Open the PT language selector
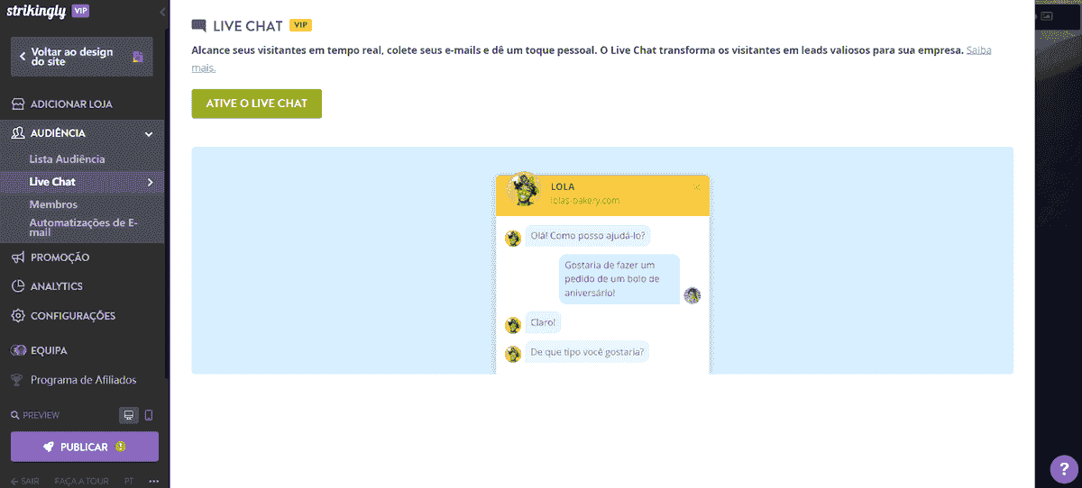Screen dimensions: 1082x488 pyautogui.click(x=129, y=482)
